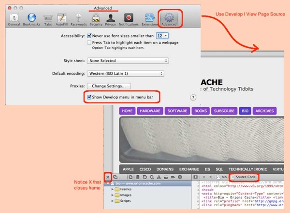Show the Storage database icon panel
Screen dimensions: 290x213
138,177
